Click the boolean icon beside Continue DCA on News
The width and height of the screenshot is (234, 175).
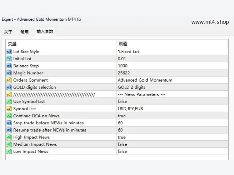tap(9, 116)
